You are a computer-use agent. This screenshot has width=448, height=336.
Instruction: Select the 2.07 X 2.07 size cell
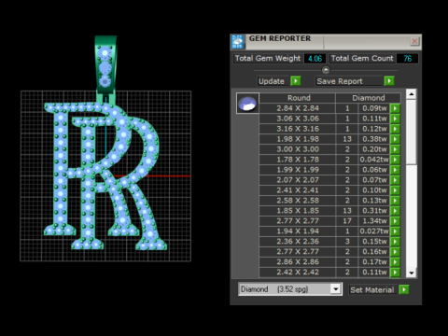298,180
